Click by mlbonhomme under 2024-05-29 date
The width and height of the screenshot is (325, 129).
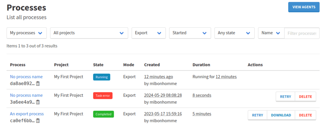160,102
